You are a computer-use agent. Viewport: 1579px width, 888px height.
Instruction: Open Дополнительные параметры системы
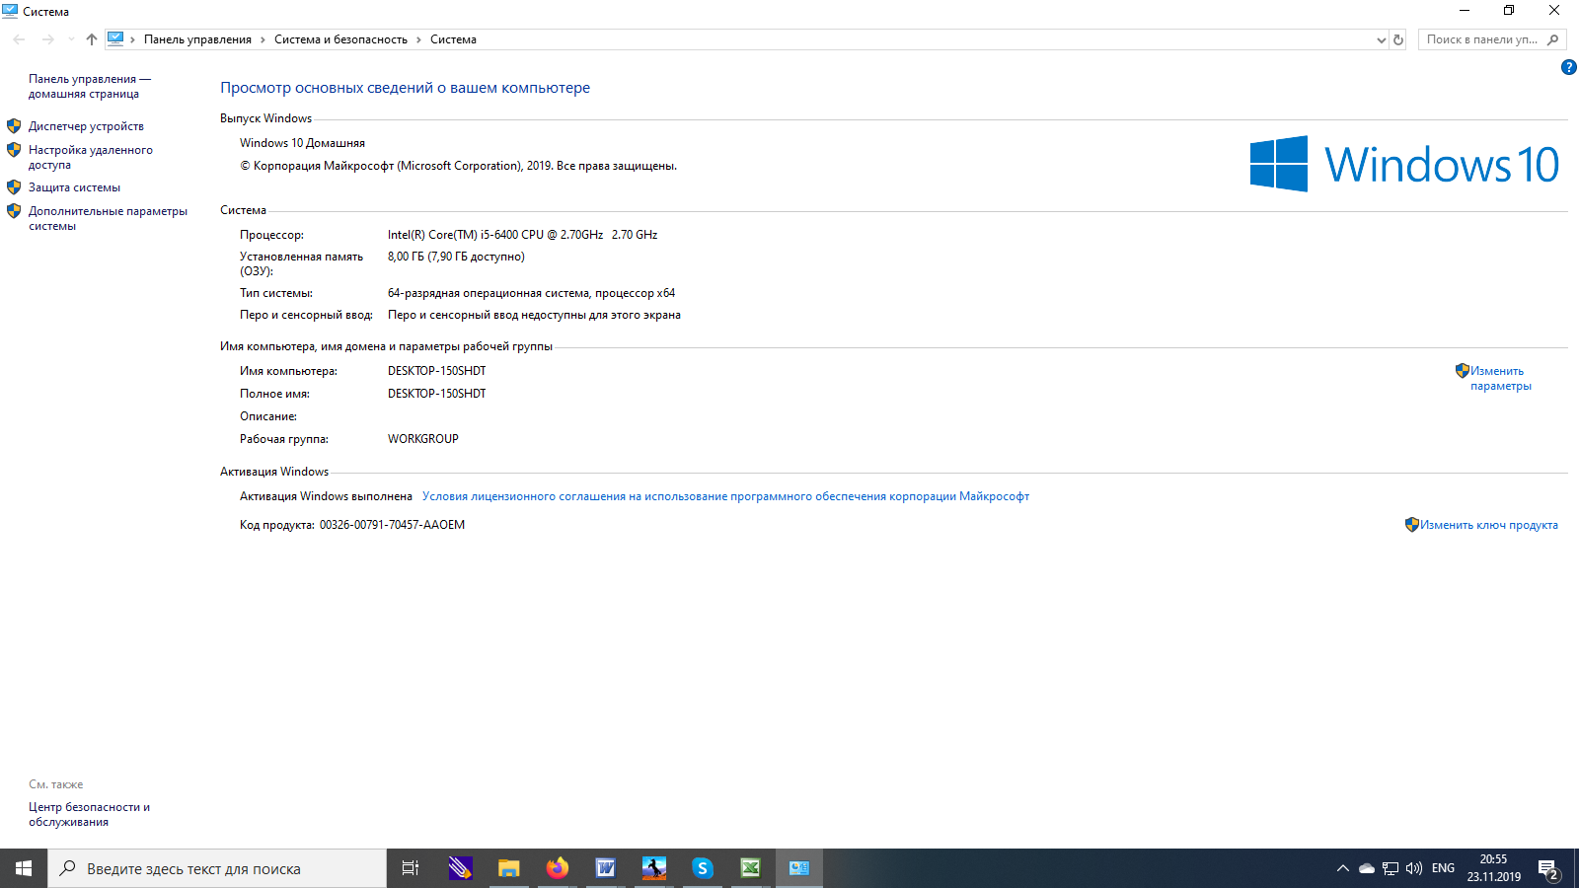tap(108, 218)
